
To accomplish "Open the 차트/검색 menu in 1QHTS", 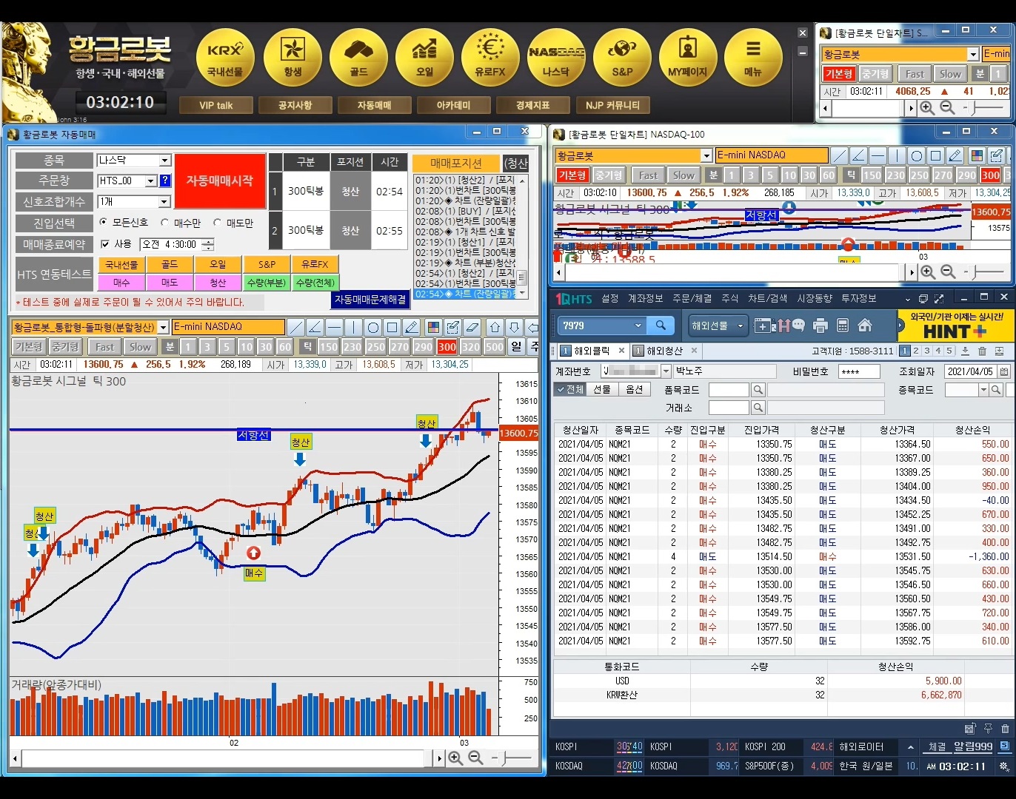I will (x=767, y=298).
